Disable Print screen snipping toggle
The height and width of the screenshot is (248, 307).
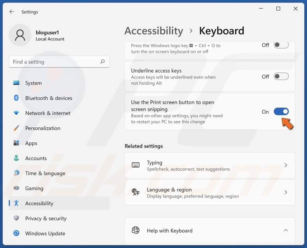coord(281,111)
